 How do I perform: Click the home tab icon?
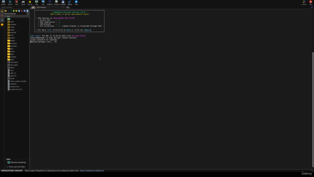[x=33, y=7]
